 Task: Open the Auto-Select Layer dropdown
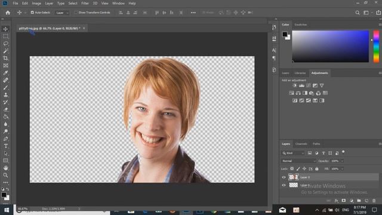click(62, 13)
